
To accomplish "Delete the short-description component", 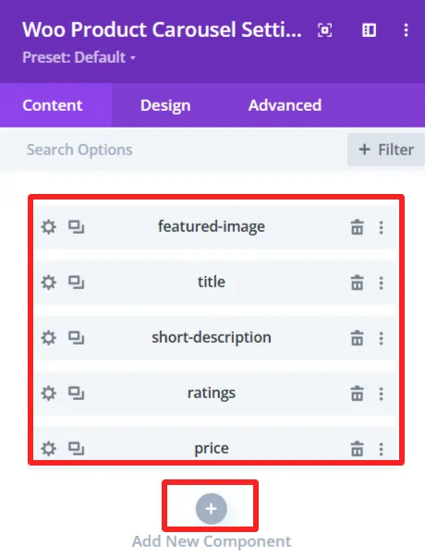I will 358,338.
